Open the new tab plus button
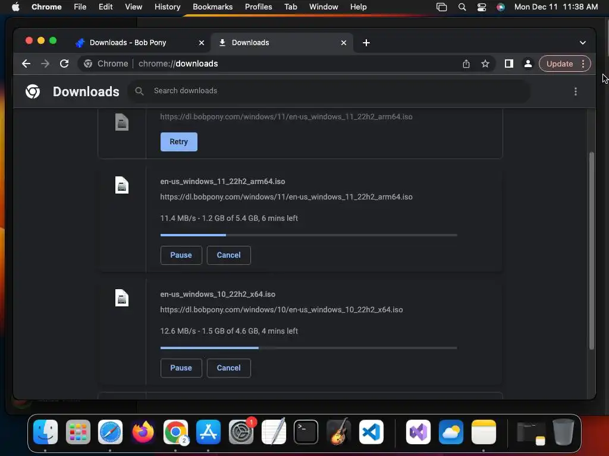609x456 pixels. (x=366, y=43)
